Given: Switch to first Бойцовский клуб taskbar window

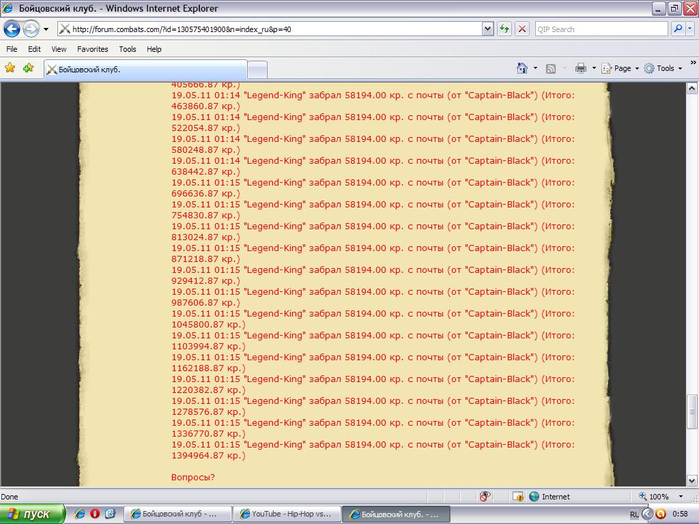Looking at the screenshot, I should [177, 514].
